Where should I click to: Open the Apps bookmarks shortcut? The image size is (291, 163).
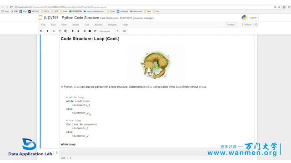(5, 11)
